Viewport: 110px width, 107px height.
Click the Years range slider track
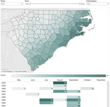(55, 4)
